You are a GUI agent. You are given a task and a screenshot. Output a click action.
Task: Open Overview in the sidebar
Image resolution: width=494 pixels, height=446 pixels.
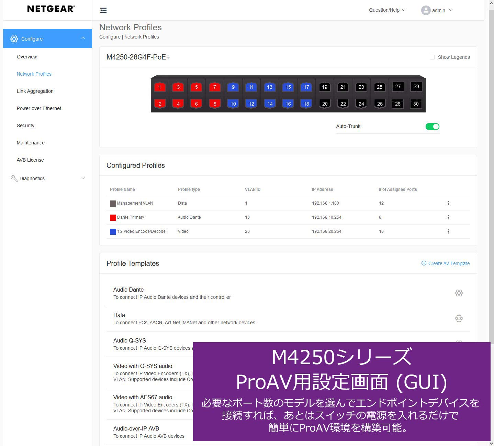click(27, 57)
